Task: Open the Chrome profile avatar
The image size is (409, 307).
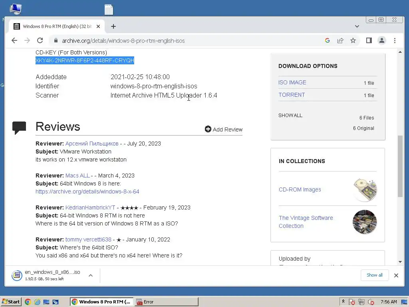Action: point(382,40)
